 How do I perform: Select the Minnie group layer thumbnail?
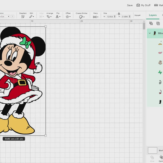pyautogui.click(x=155, y=33)
